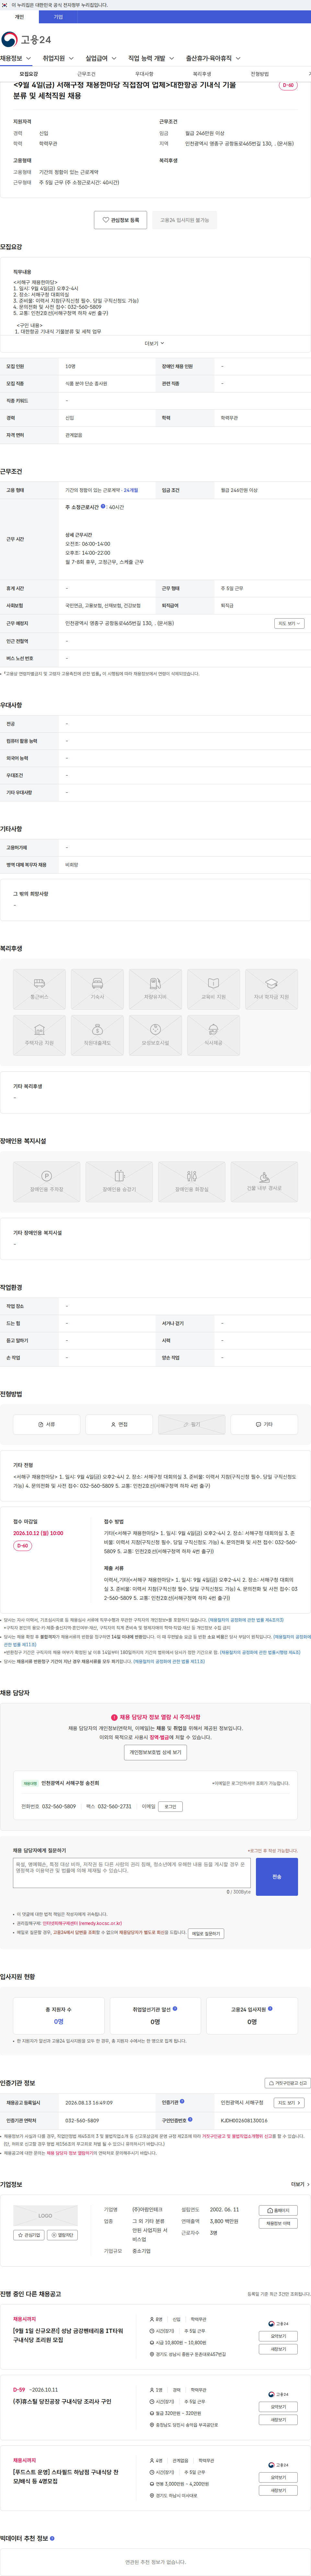Open the 출산휴가·육아휴직 menu

coord(213,58)
